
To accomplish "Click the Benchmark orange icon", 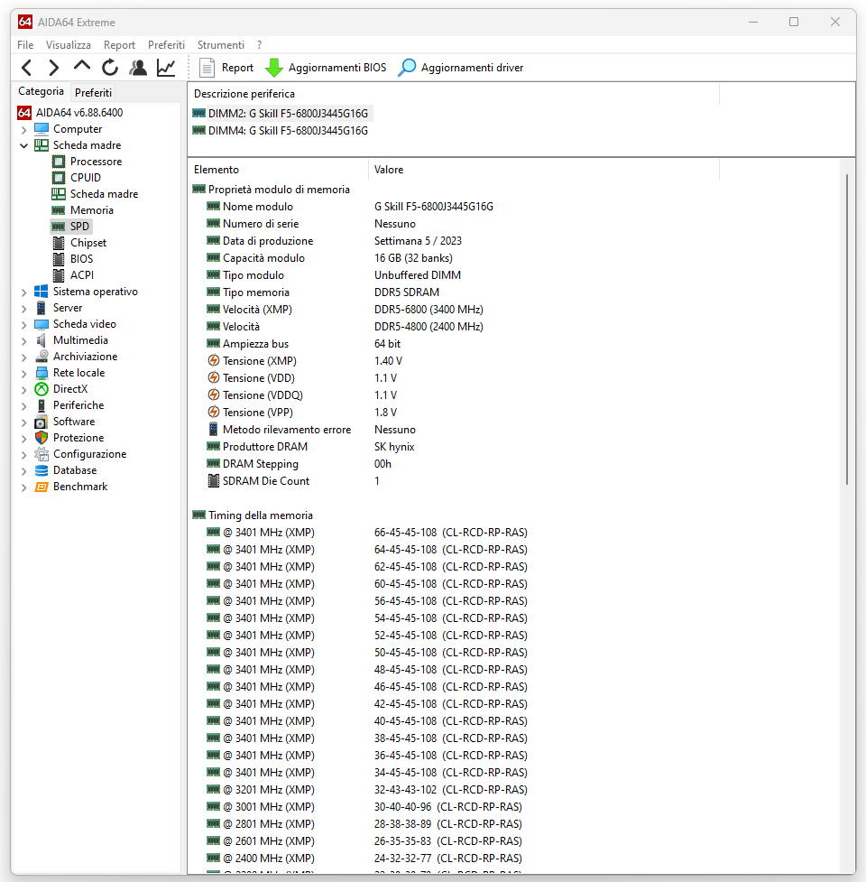I will click(x=41, y=487).
